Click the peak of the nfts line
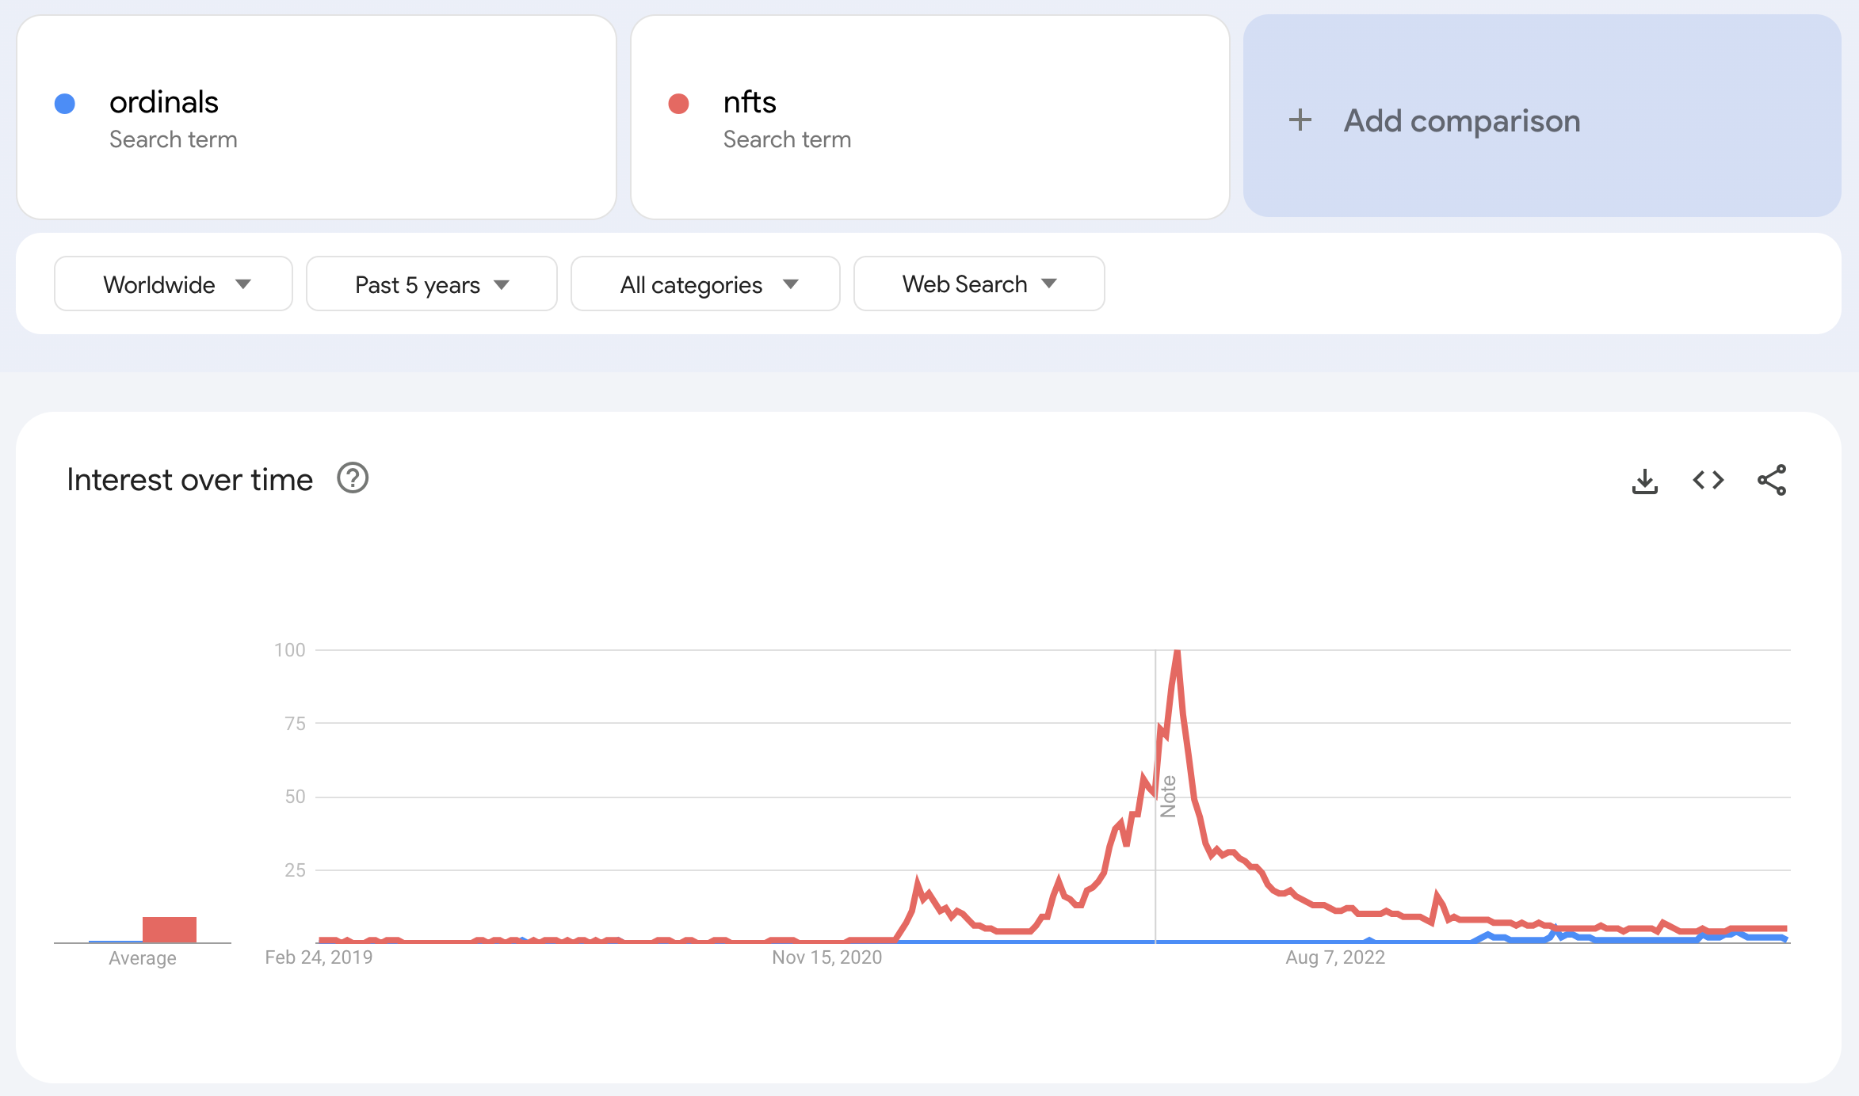1859x1096 pixels. (1178, 653)
